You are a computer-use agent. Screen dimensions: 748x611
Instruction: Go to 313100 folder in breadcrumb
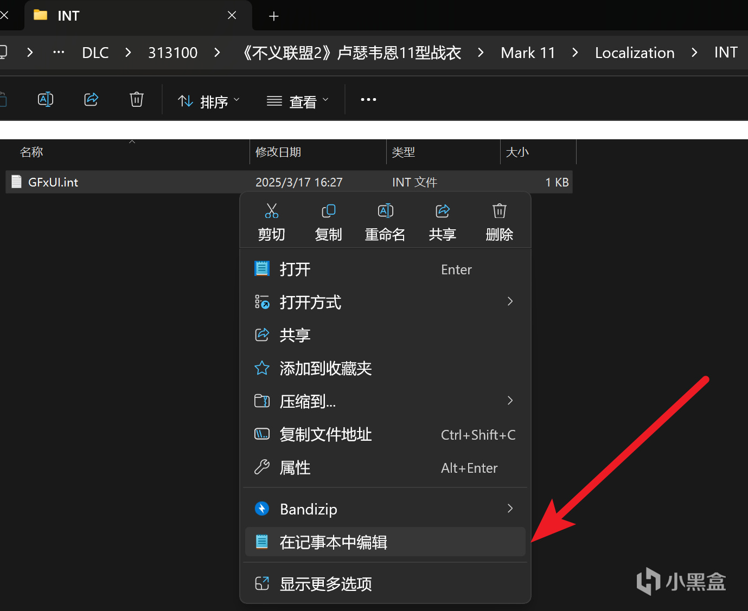coord(173,53)
